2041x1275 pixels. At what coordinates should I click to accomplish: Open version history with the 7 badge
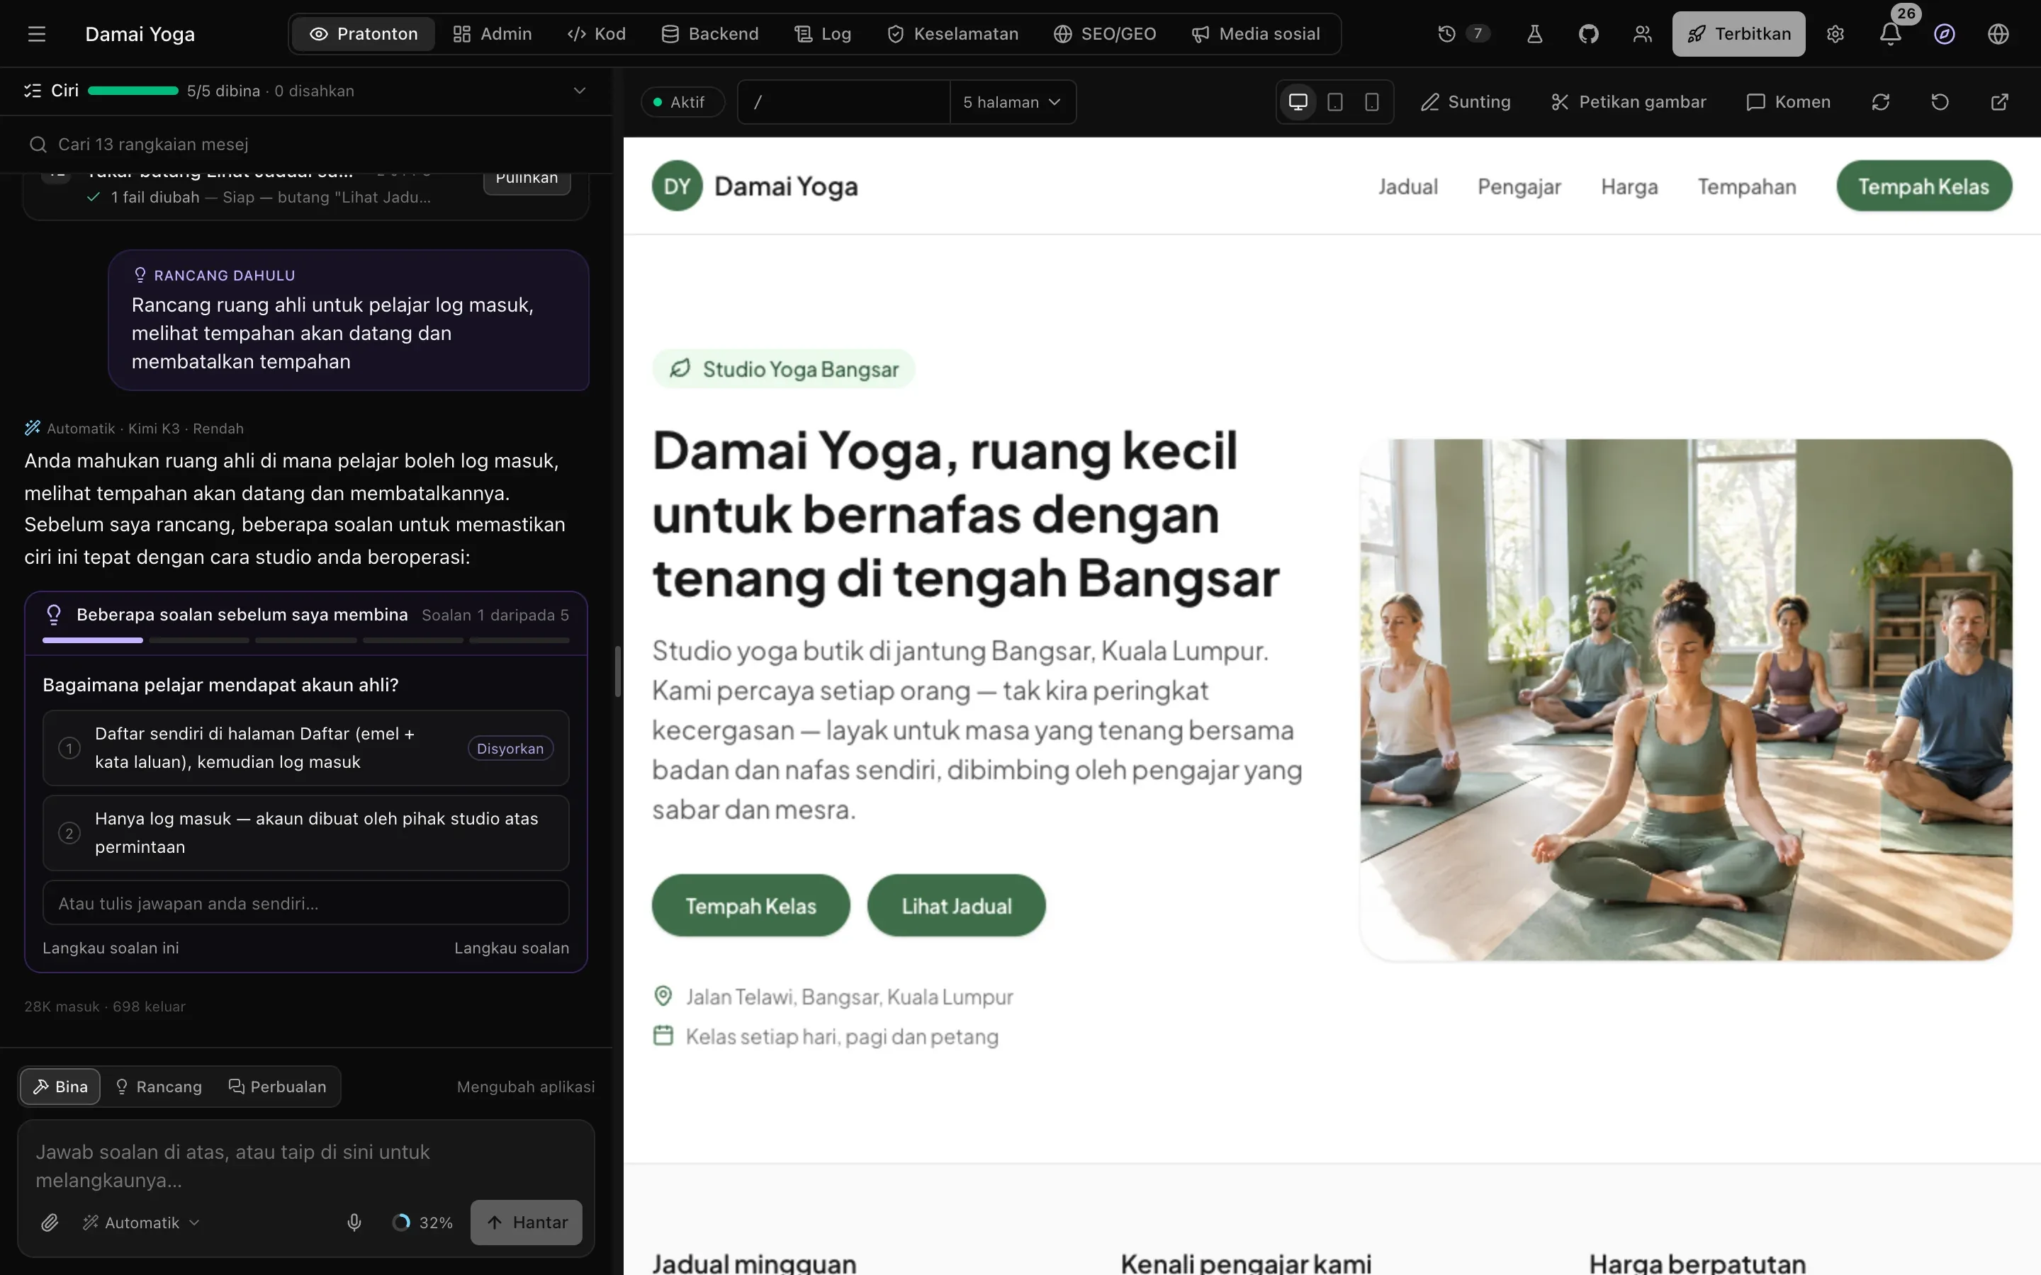(x=1463, y=34)
